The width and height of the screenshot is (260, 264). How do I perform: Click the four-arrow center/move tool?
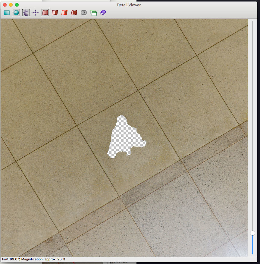36,13
